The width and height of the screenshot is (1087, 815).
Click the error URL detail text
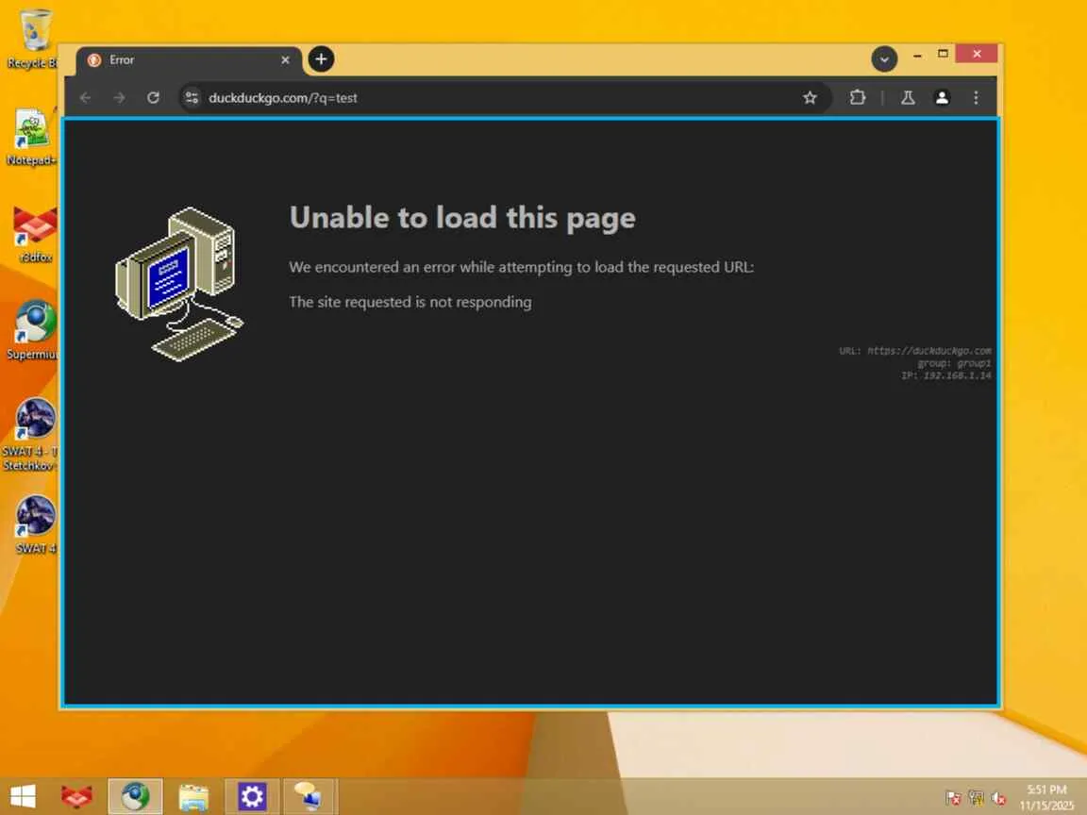tap(915, 351)
